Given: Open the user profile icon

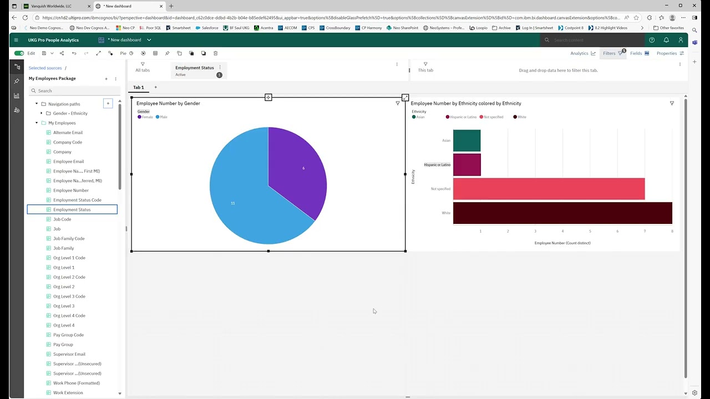Looking at the screenshot, I should 681,40.
